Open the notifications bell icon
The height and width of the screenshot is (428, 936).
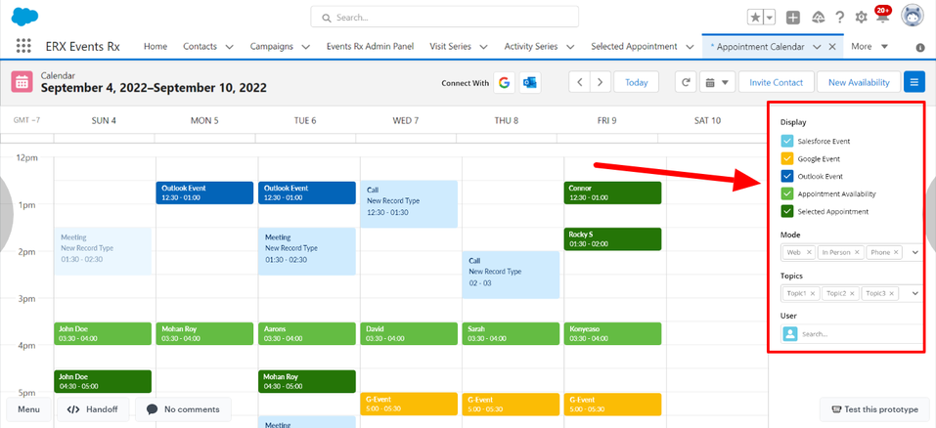click(x=884, y=17)
